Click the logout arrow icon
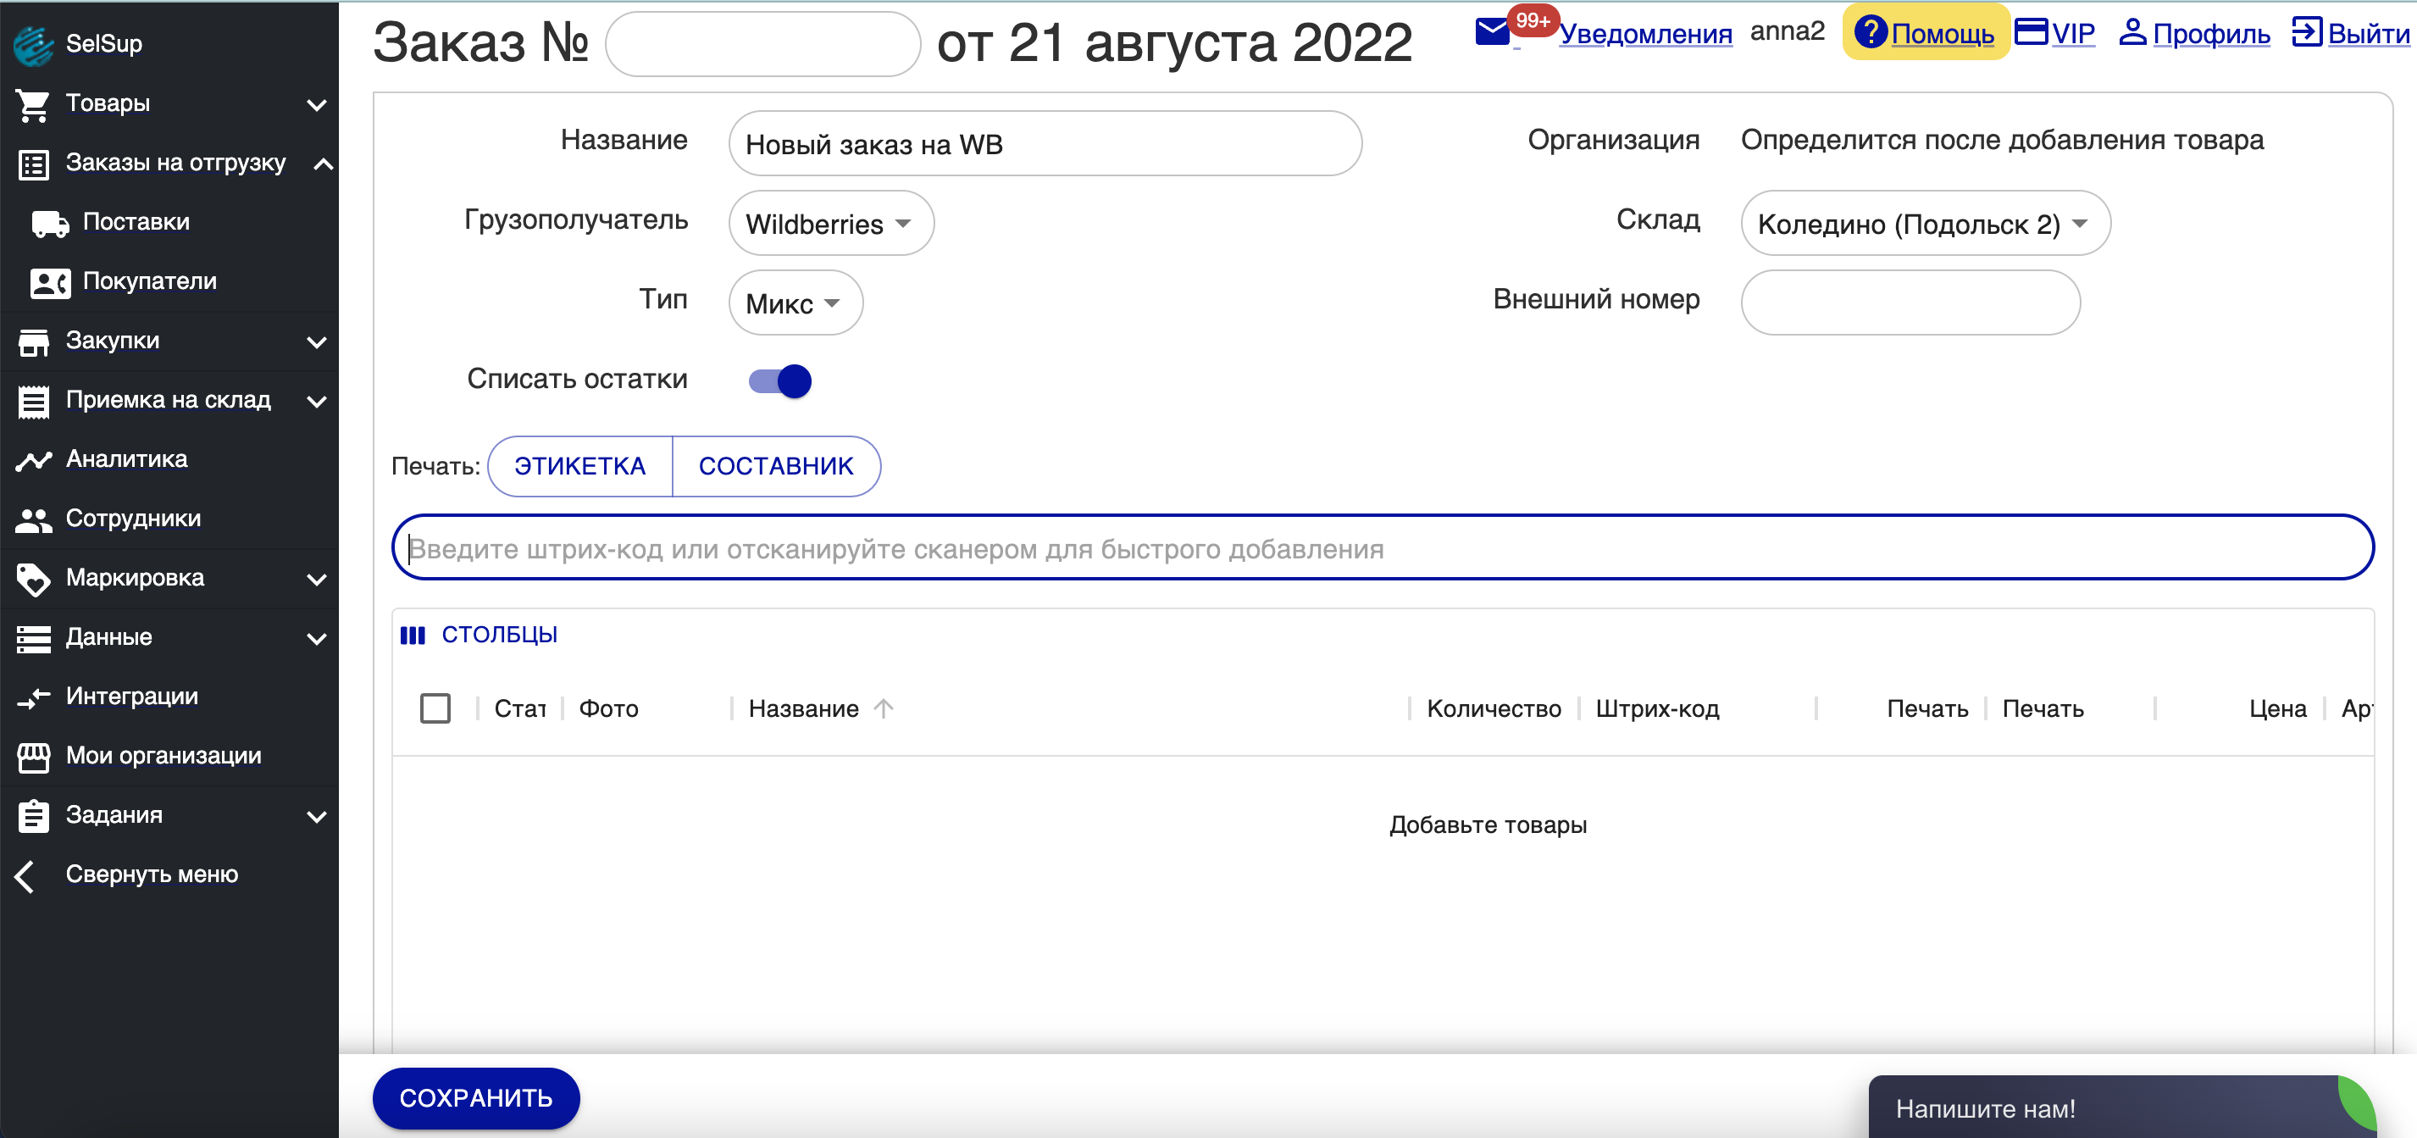 click(2306, 31)
